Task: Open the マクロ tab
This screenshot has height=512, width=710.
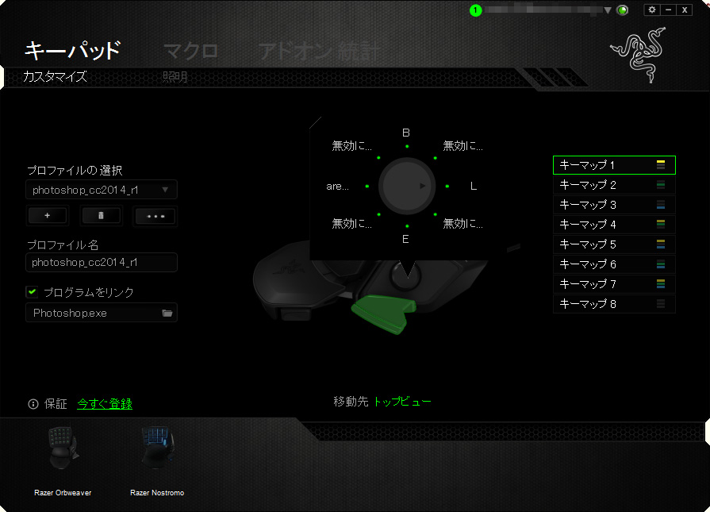Action: click(x=190, y=51)
